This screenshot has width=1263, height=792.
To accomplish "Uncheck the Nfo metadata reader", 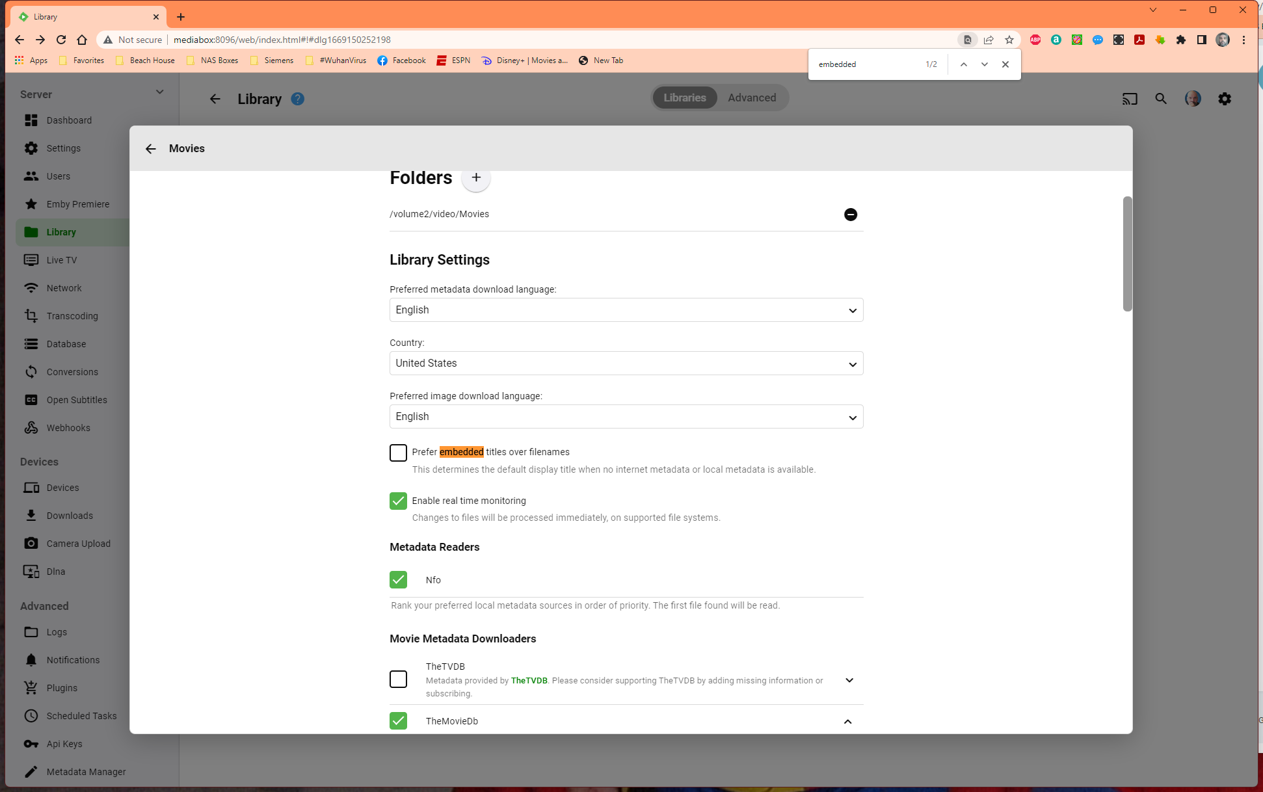I will (x=398, y=579).
